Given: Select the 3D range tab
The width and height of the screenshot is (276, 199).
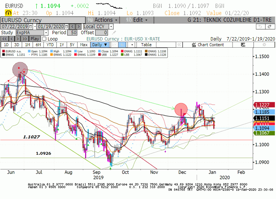Looking at the screenshot, I should pyautogui.click(x=17, y=45).
